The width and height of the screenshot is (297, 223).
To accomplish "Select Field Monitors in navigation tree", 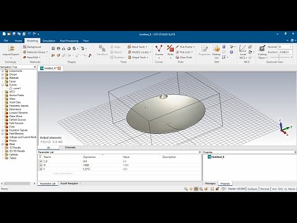I will tap(16, 134).
